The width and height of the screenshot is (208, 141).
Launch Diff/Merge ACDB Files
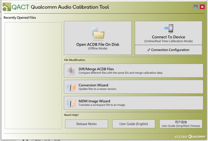pyautogui.click(x=133, y=70)
